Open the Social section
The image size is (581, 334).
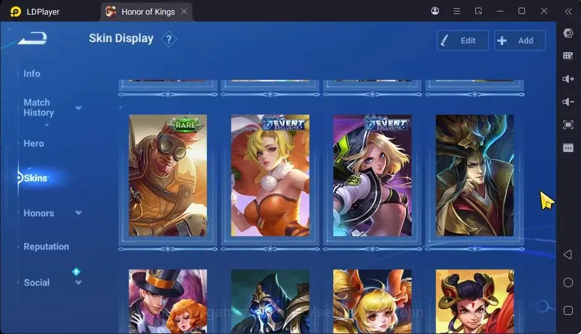[36, 282]
